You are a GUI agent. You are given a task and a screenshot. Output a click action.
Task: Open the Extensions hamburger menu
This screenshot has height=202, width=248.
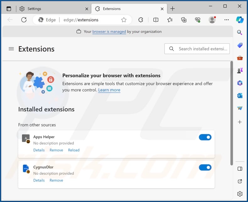tap(11, 49)
